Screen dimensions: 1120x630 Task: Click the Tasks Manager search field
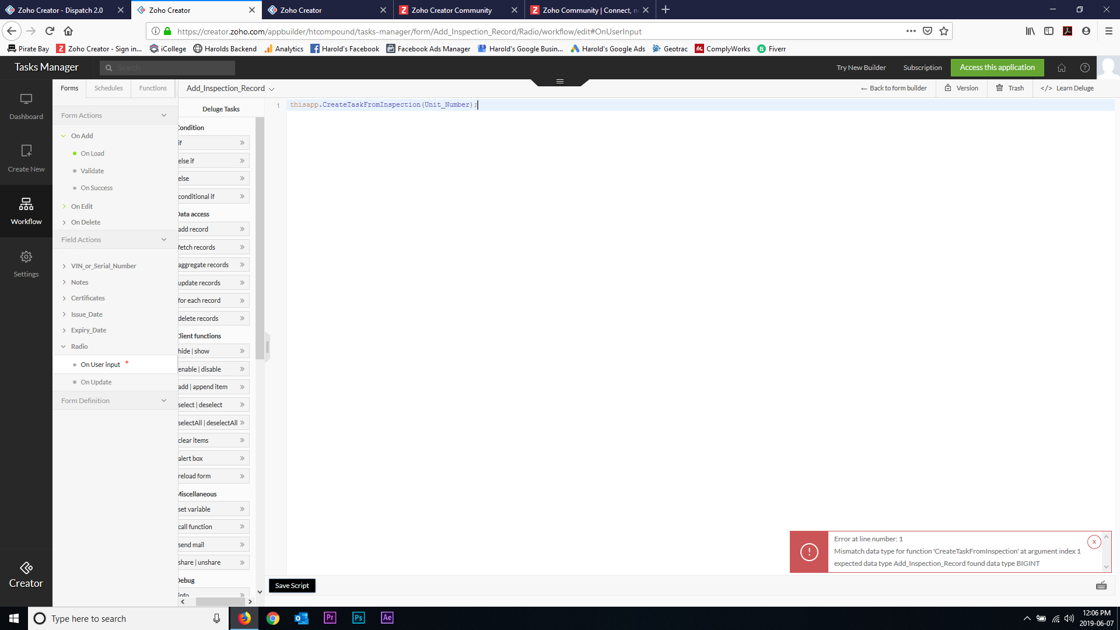(169, 68)
